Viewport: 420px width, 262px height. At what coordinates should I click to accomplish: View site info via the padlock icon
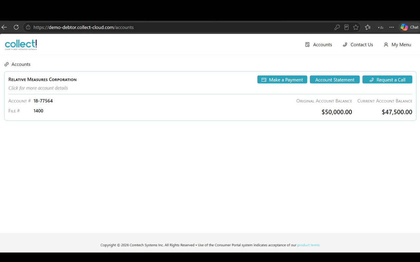pyautogui.click(x=28, y=27)
